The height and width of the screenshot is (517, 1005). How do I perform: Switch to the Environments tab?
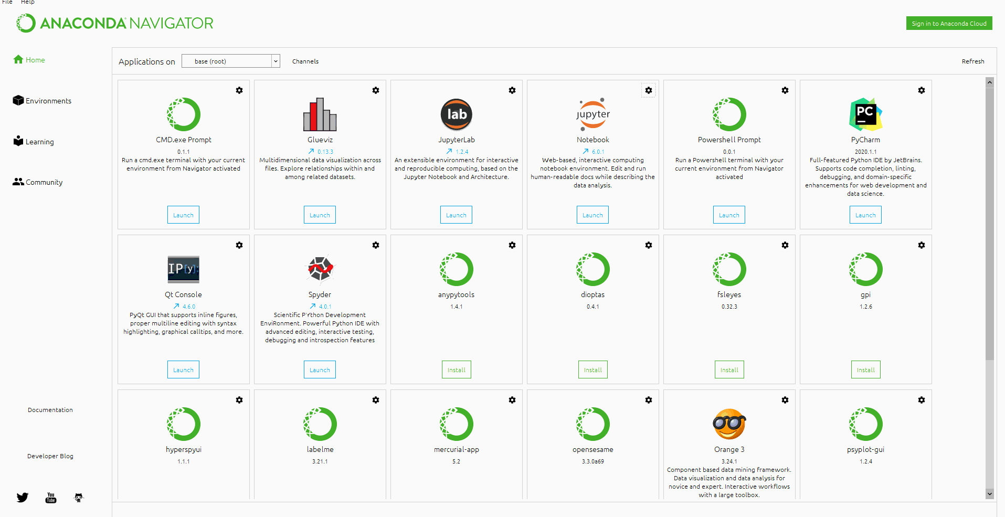pos(42,100)
